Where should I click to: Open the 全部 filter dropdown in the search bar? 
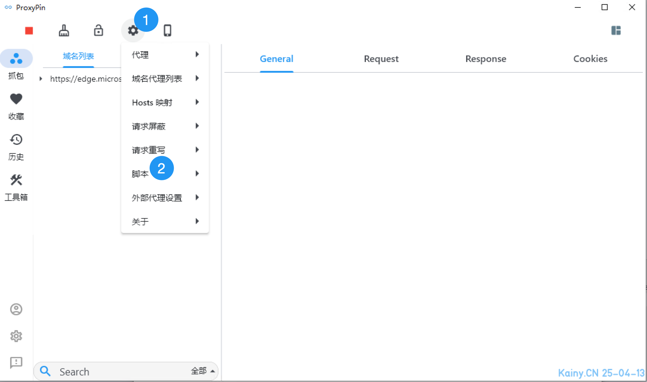coord(203,371)
